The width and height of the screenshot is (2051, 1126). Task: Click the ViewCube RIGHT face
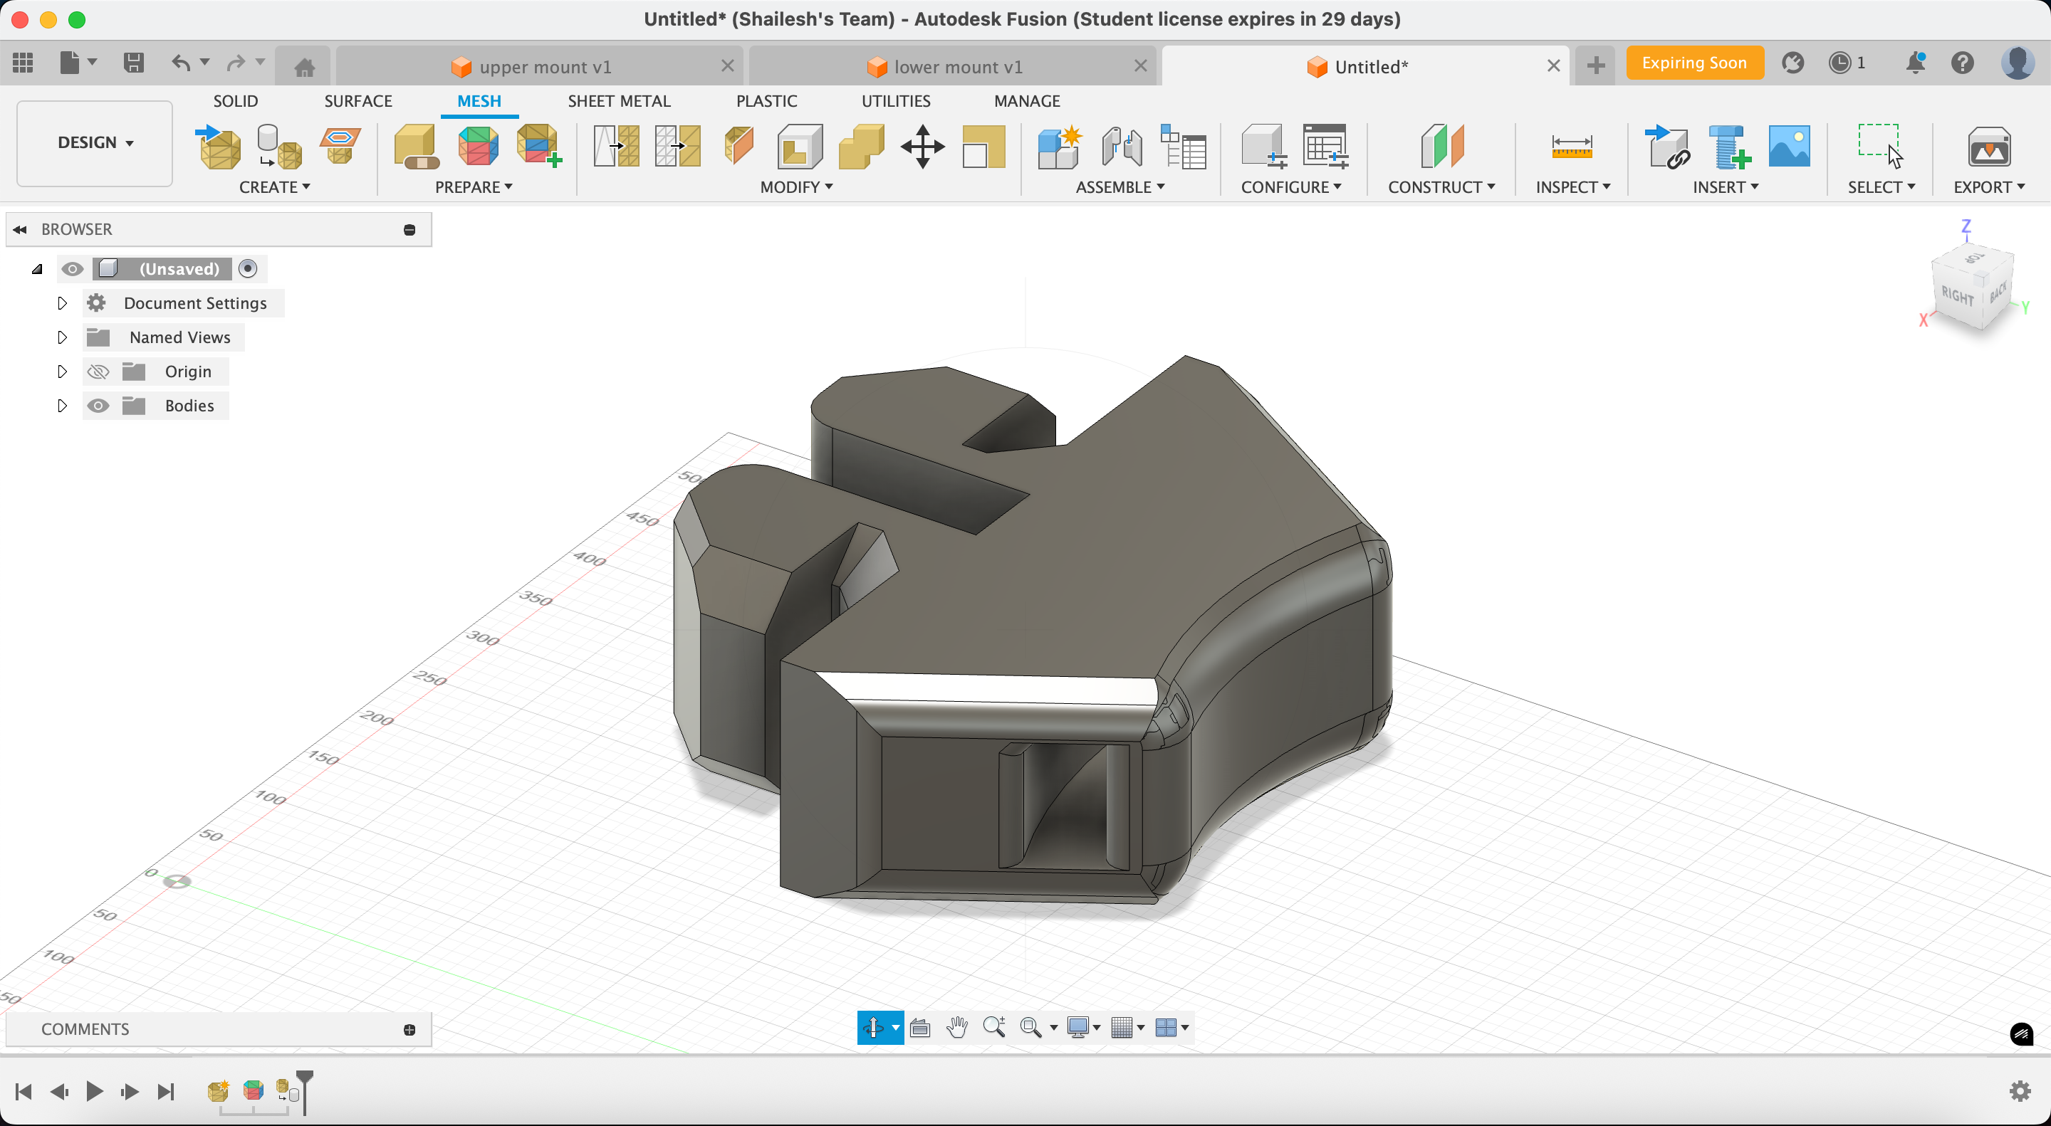click(x=1957, y=296)
